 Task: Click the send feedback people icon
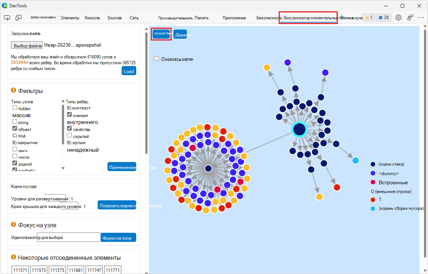410,18
